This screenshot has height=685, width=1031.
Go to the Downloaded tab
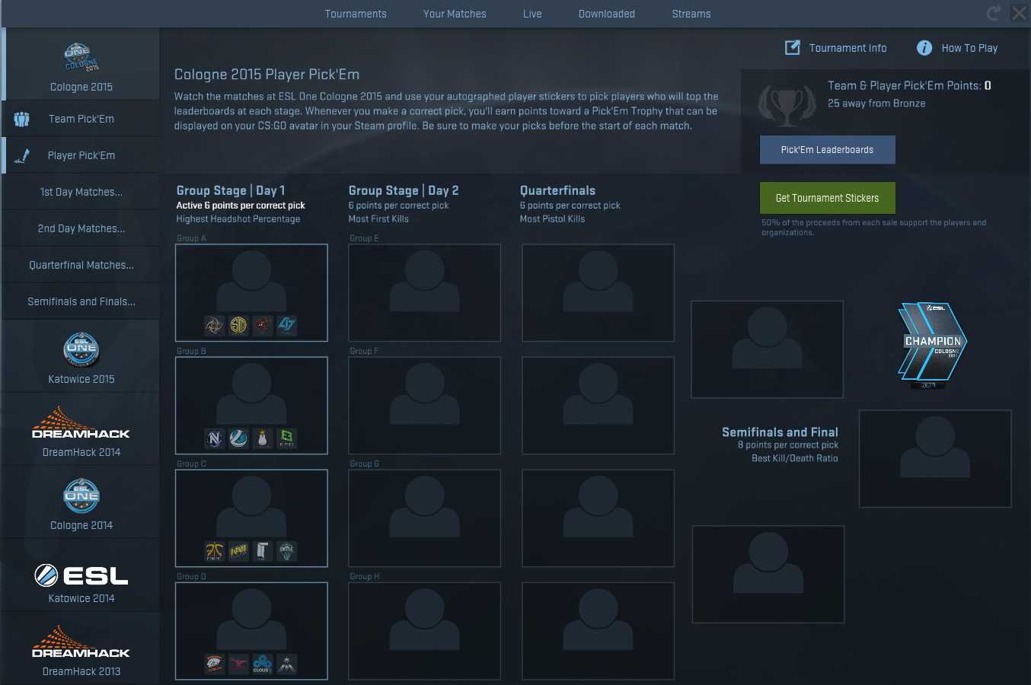[607, 14]
